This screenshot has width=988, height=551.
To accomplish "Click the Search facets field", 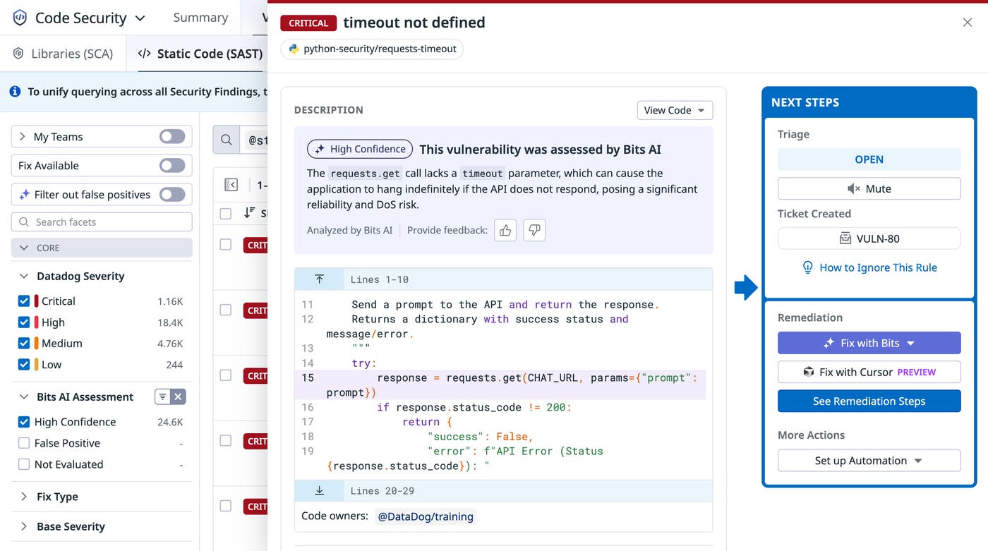I will tap(102, 222).
